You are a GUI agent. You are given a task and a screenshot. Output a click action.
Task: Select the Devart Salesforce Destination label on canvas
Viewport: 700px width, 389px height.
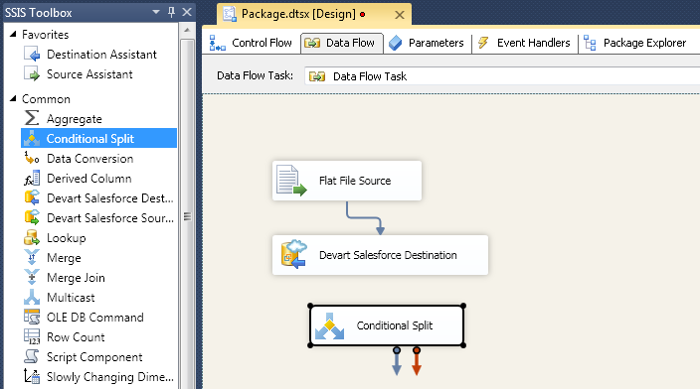[x=388, y=255]
